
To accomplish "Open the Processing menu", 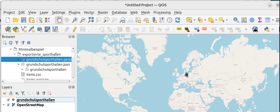I will 162,12.
